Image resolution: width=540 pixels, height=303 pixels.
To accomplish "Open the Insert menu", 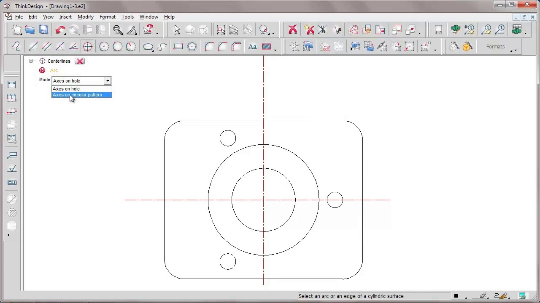I will click(65, 17).
